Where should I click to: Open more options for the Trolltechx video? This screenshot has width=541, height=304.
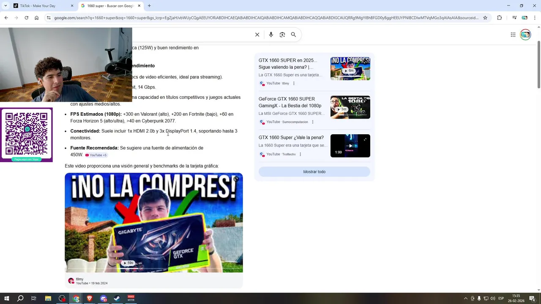pyautogui.click(x=301, y=154)
